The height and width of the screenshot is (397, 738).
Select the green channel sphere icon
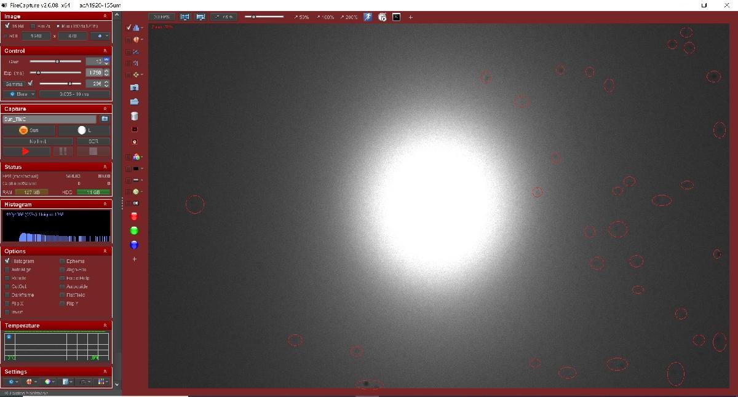click(135, 230)
